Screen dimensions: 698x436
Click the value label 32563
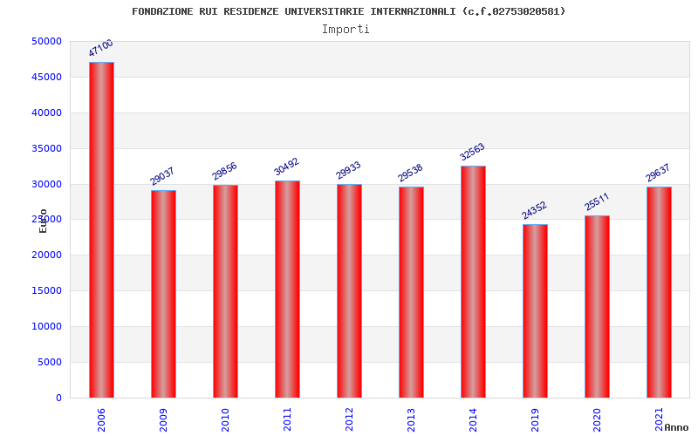tap(472, 152)
